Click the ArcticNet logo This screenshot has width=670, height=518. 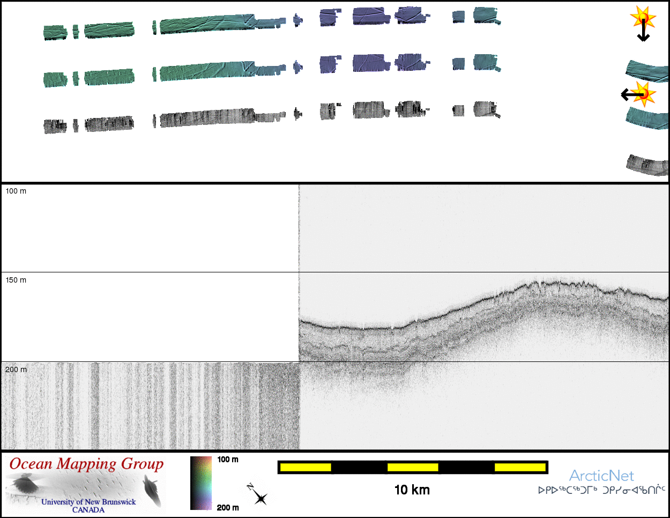coord(601,476)
